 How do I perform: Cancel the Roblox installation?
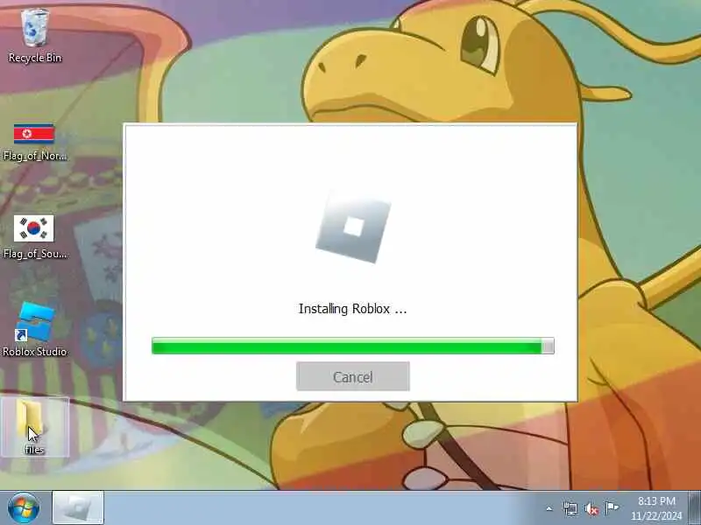[x=353, y=376]
